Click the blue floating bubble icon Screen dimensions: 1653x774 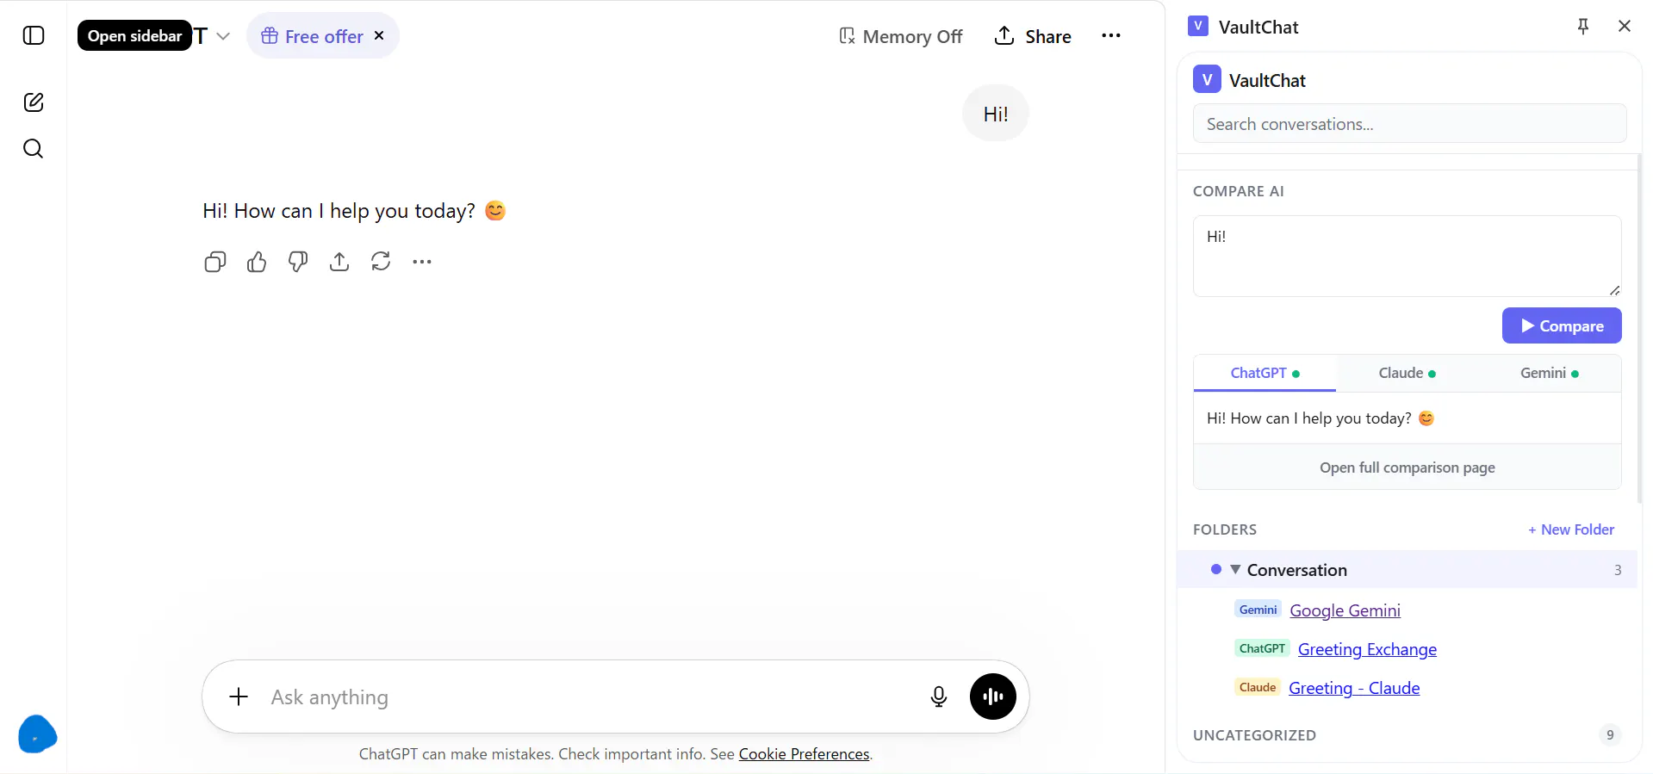(x=38, y=734)
